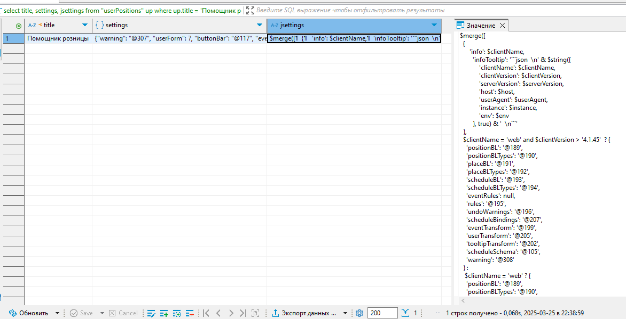
Task: Click line 'warning': '@308' in value panel
Action: click(490, 260)
